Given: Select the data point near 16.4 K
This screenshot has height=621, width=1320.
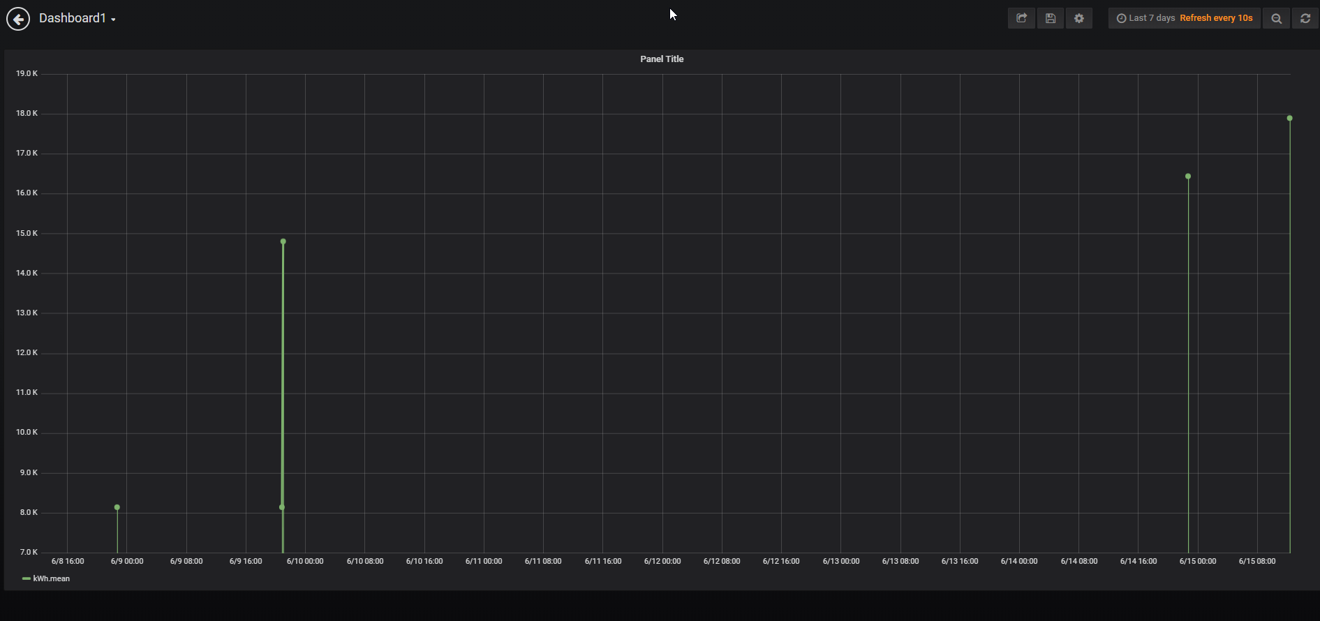Looking at the screenshot, I should (x=1188, y=177).
